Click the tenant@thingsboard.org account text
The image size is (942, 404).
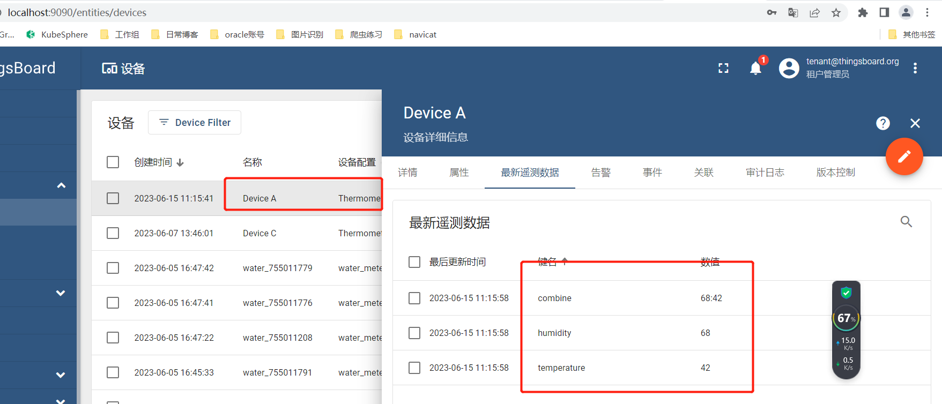852,61
